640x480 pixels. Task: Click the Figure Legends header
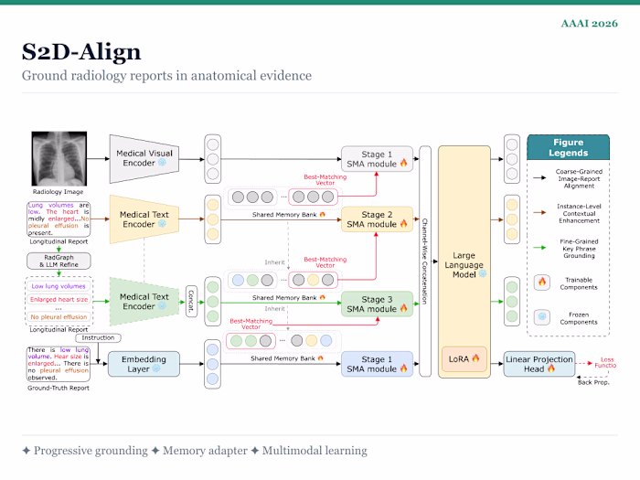click(x=568, y=147)
